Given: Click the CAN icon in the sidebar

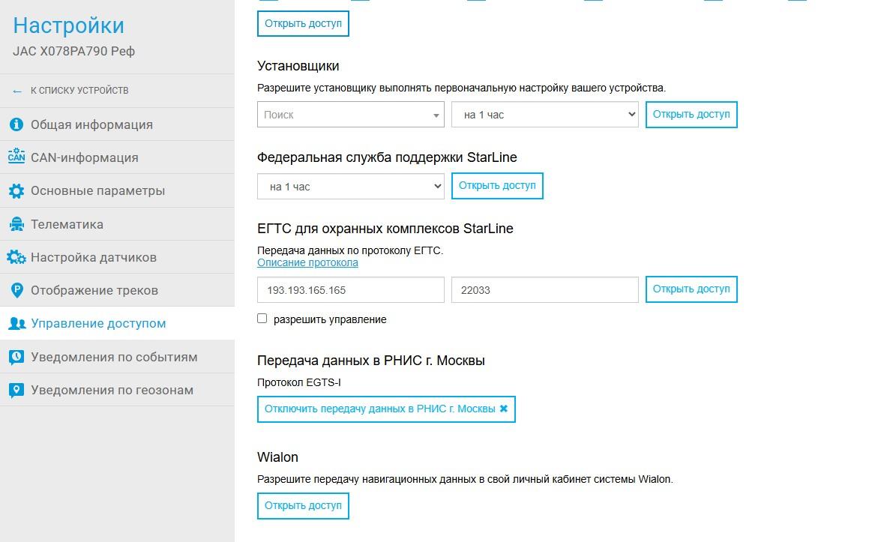Looking at the screenshot, I should pyautogui.click(x=16, y=157).
